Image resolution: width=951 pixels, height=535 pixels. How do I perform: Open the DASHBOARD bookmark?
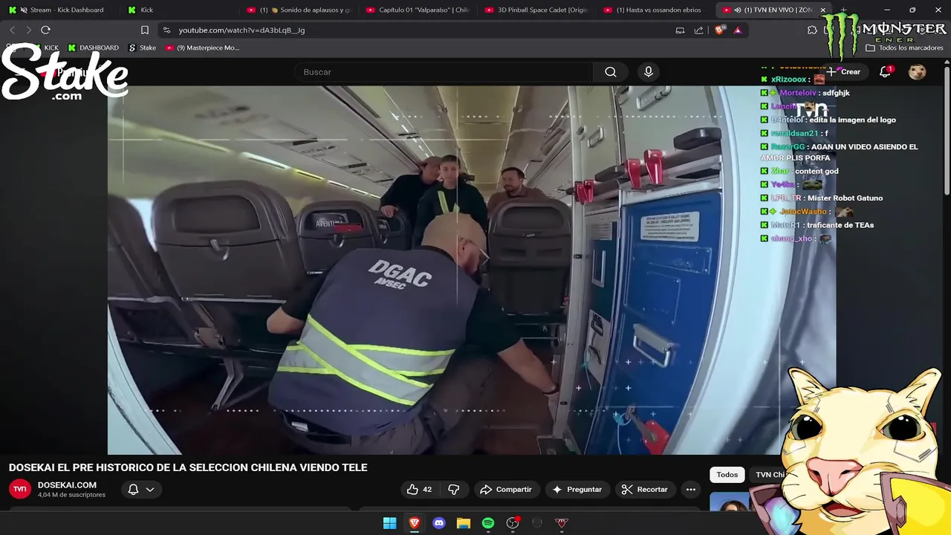point(93,48)
